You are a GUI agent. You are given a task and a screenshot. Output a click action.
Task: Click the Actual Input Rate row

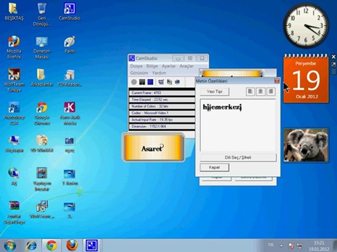161,120
